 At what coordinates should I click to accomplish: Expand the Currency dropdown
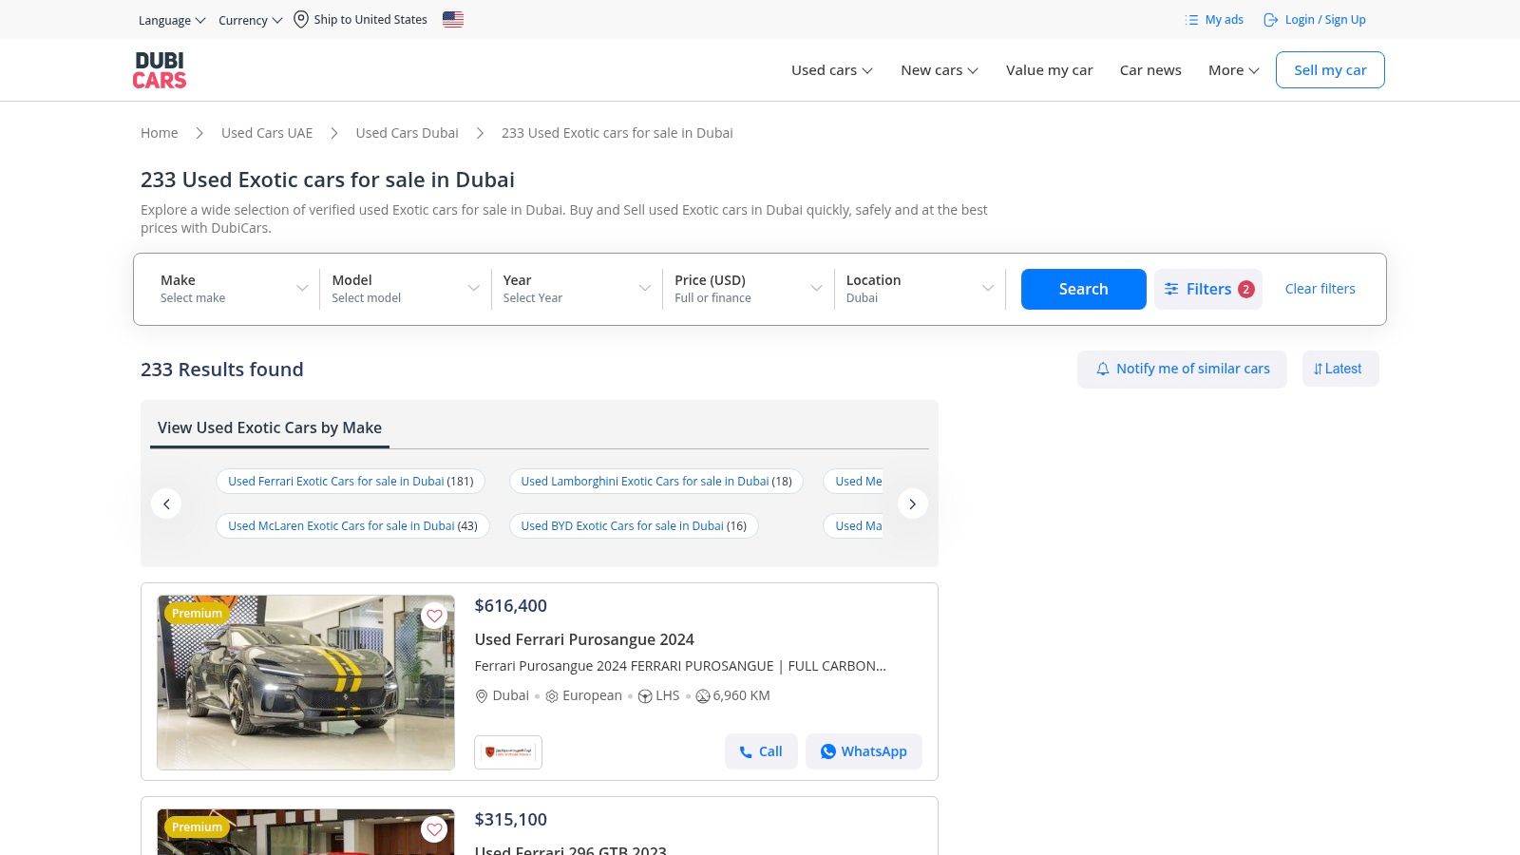coord(251,20)
